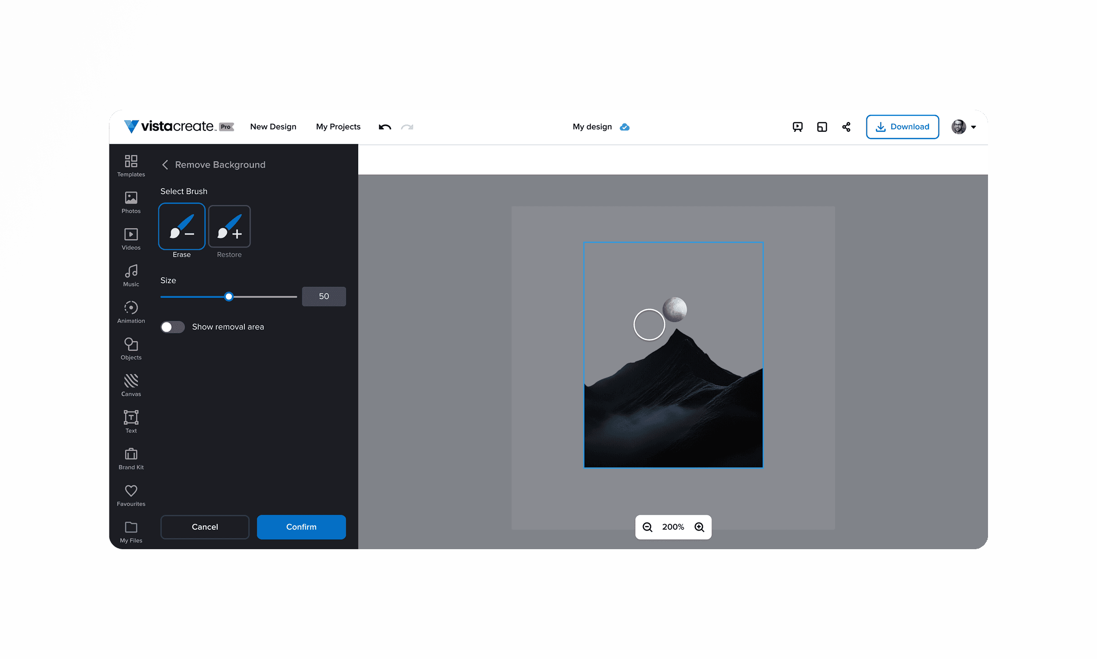Click the brush Size slider handle
The image size is (1097, 659).
click(x=229, y=297)
